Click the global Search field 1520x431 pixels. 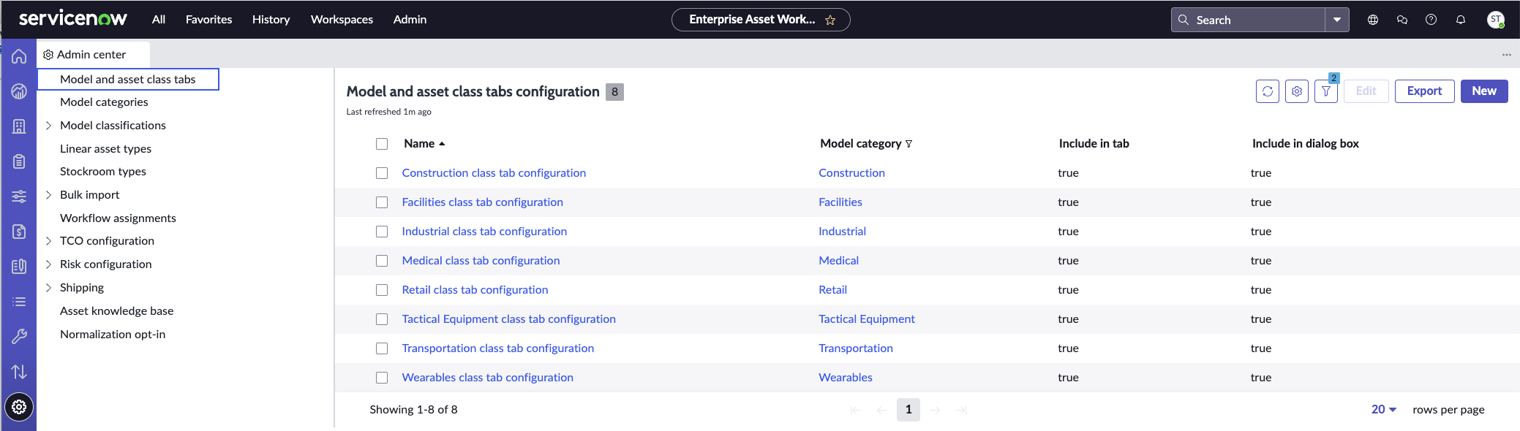click(1248, 20)
